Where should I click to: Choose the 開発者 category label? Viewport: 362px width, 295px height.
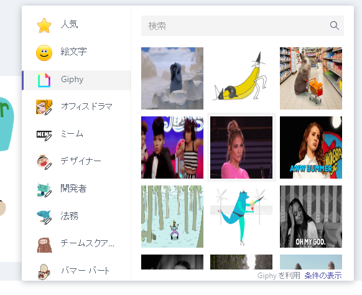[x=73, y=189]
